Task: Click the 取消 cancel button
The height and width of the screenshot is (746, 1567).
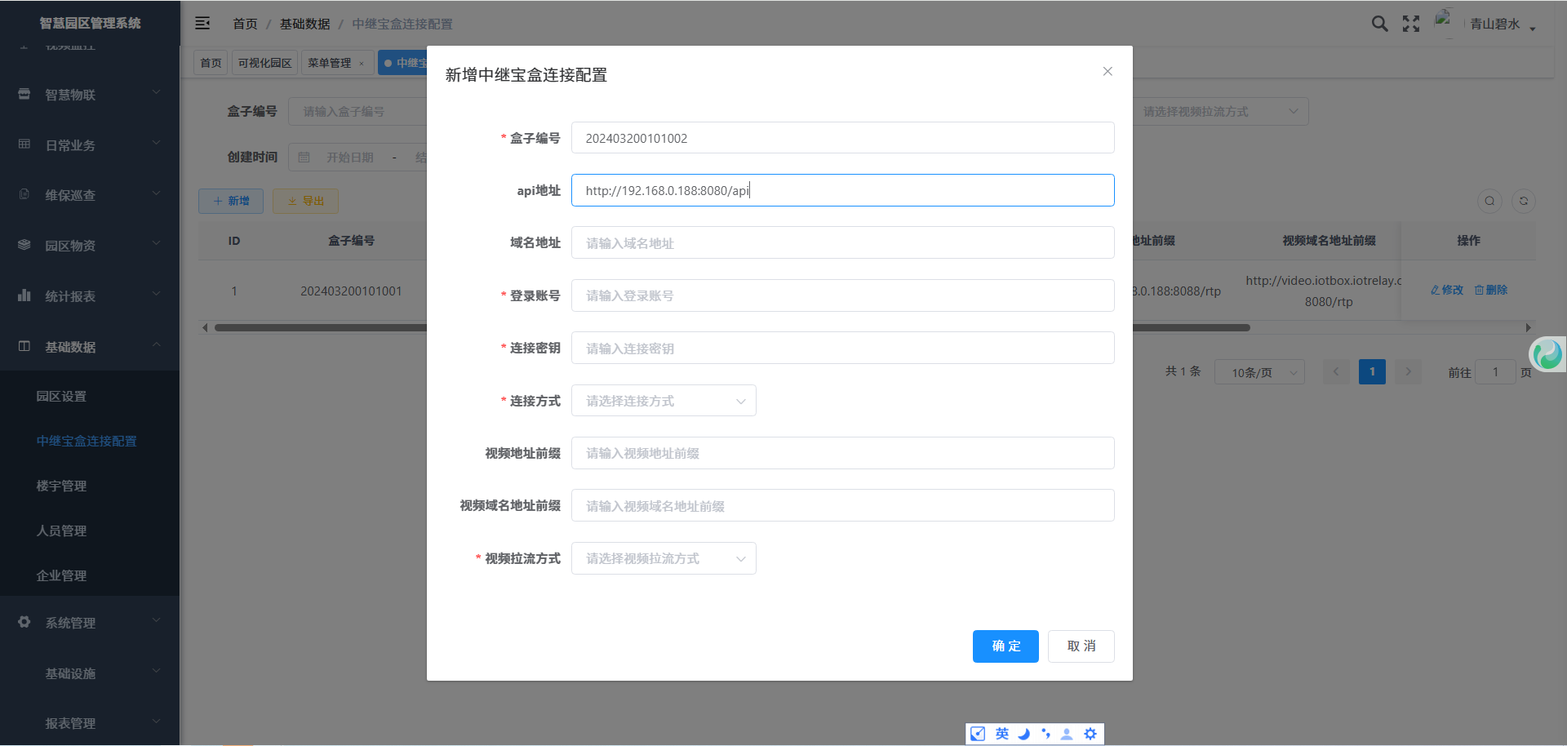Action: point(1081,646)
